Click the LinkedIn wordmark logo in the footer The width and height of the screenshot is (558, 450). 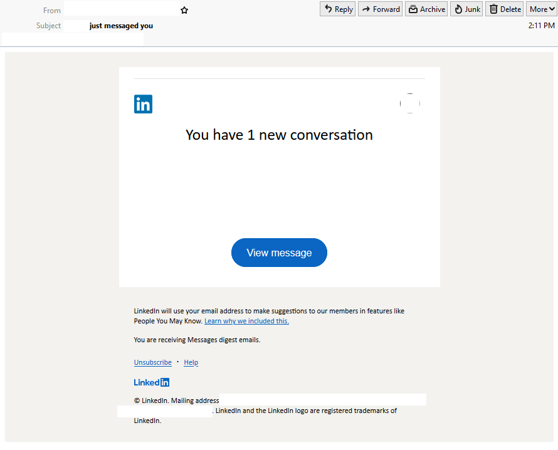tap(151, 382)
